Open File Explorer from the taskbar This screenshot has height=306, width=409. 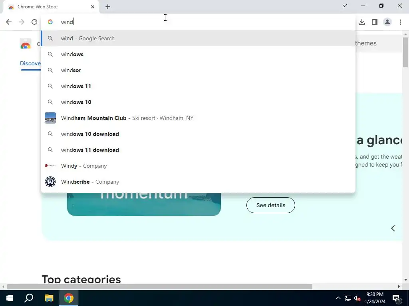pos(49,298)
